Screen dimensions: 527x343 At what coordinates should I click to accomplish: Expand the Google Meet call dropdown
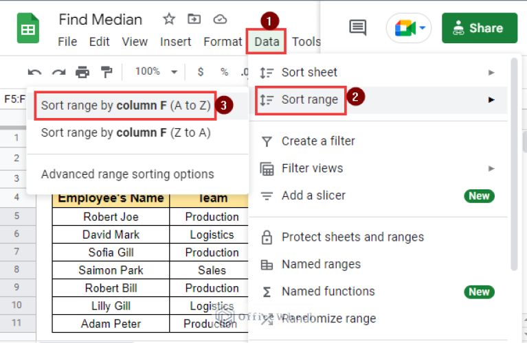pos(423,28)
